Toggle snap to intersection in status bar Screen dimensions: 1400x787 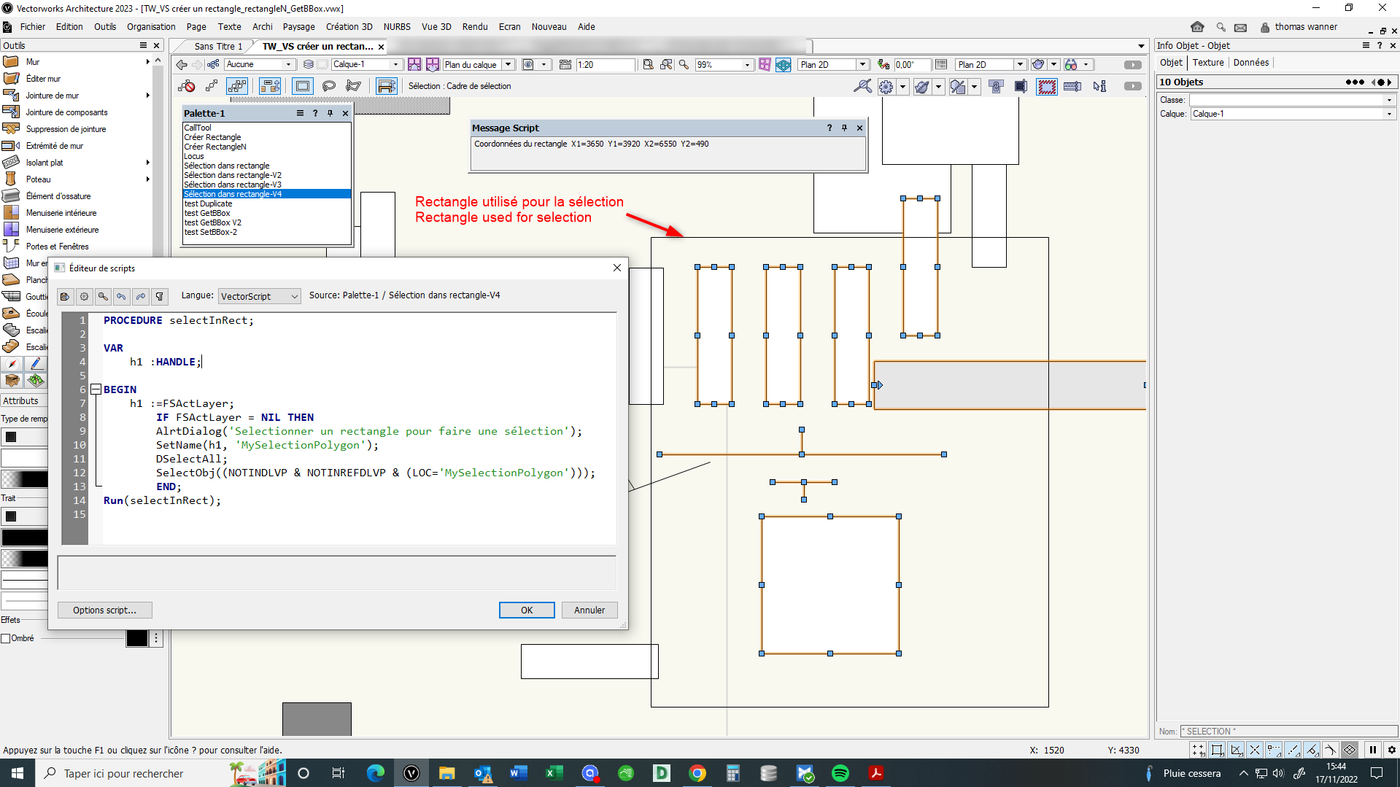(x=1255, y=750)
